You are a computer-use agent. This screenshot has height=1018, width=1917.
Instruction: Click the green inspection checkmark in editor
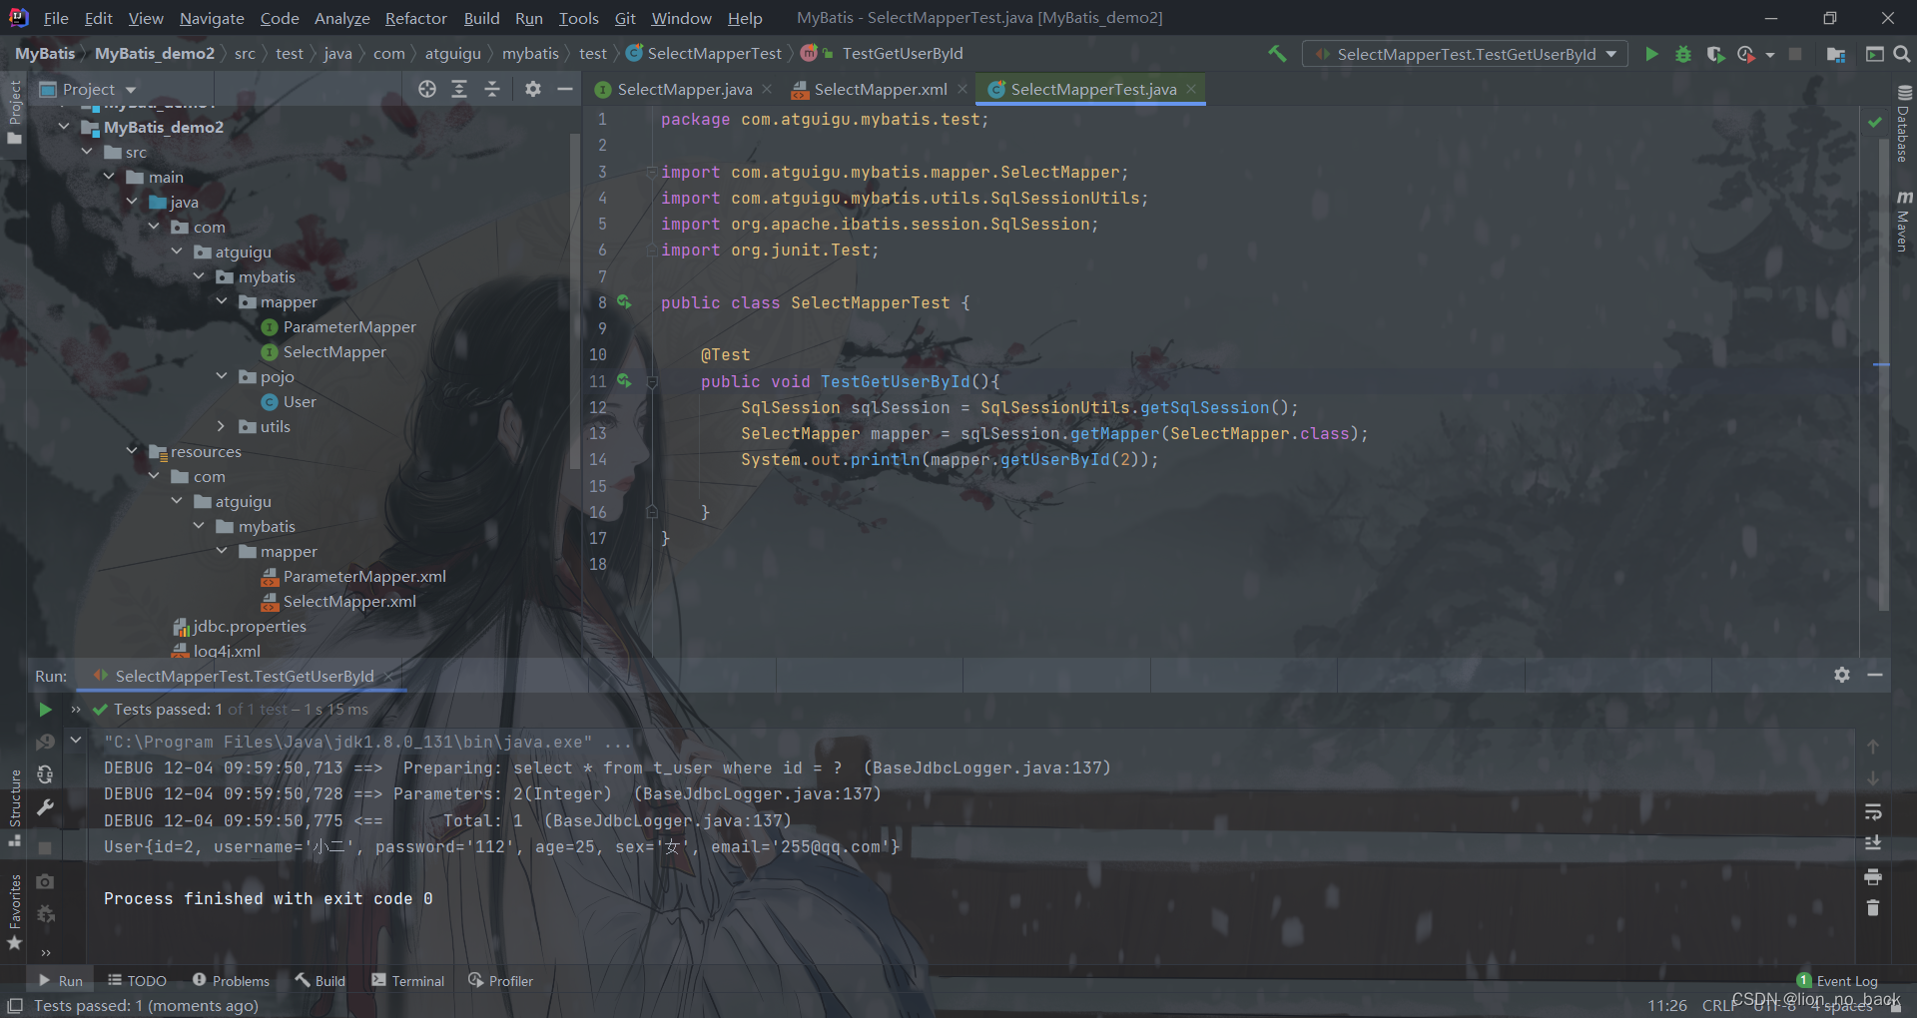1875,121
